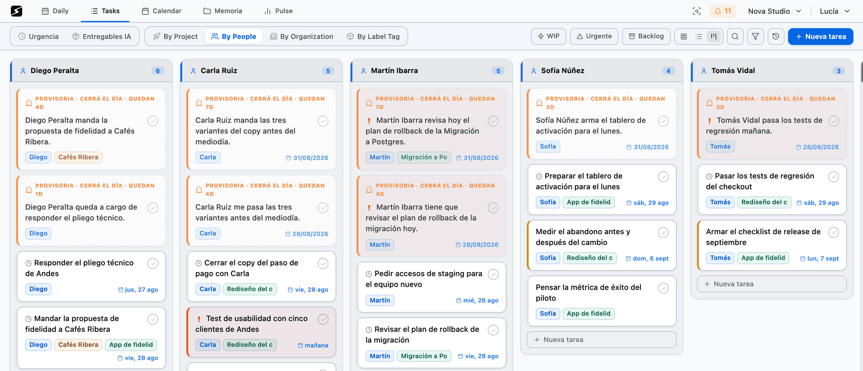The width and height of the screenshot is (863, 371).
Task: Complete 'Diego Peralta queda a cargo' card
Action: click(153, 208)
